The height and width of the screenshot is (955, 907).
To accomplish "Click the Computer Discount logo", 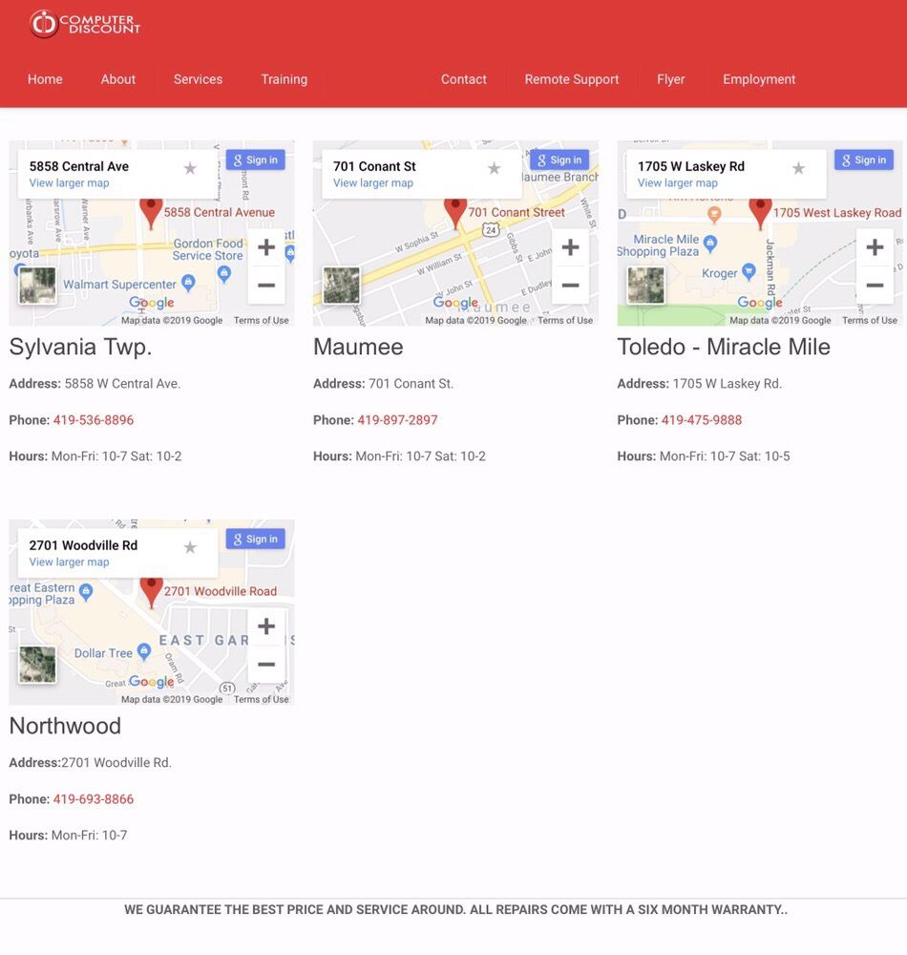I will [85, 24].
